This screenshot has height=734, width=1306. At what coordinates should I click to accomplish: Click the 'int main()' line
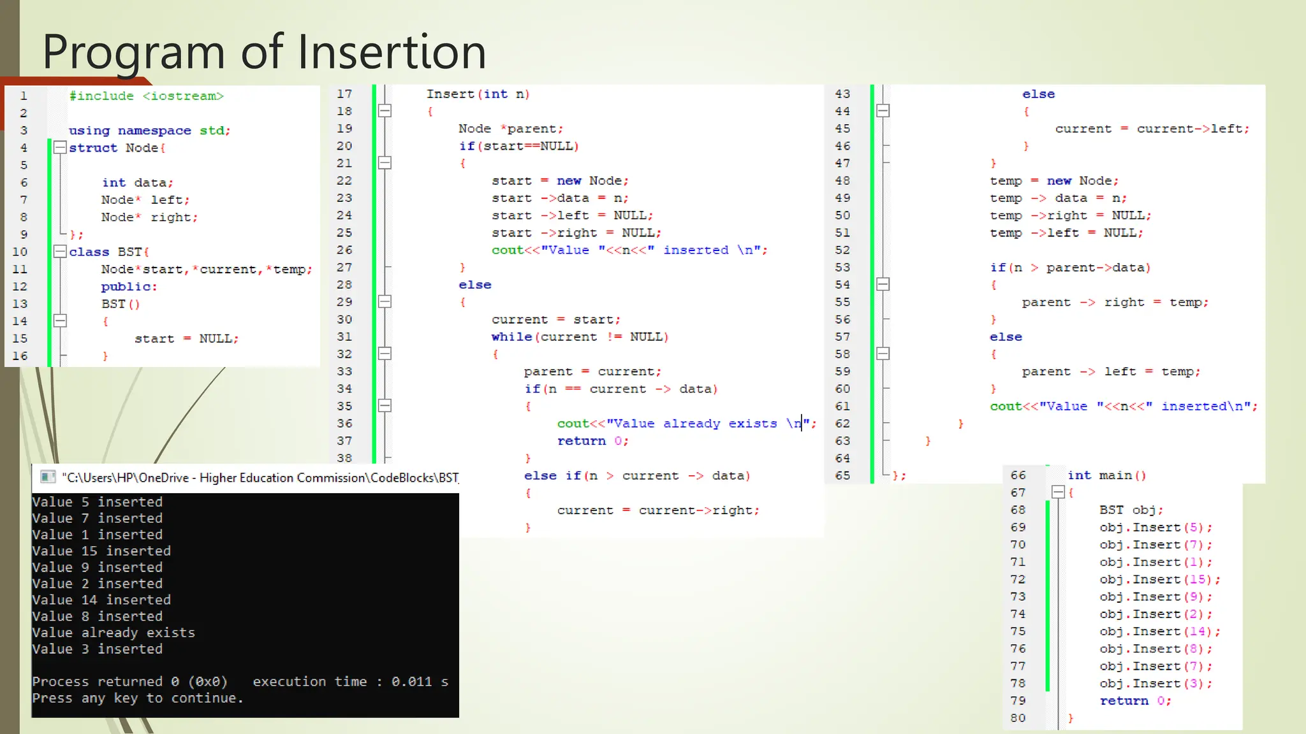(1107, 475)
